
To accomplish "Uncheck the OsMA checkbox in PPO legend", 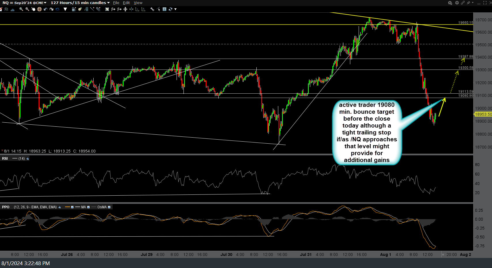I will 109,207.
